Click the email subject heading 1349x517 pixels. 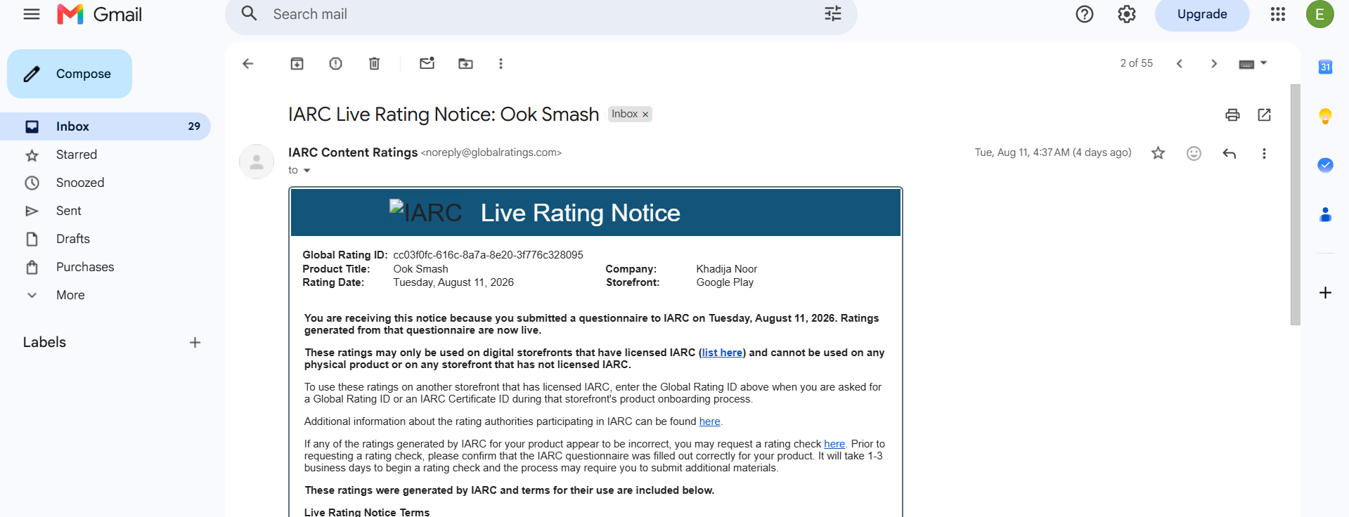444,114
